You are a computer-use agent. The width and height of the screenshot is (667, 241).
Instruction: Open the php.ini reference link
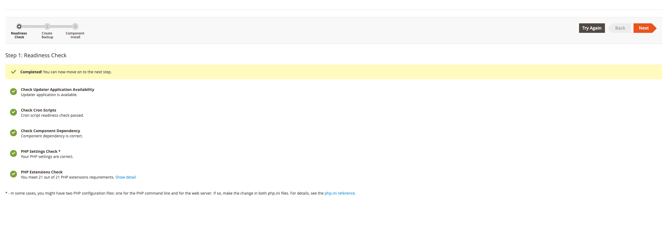(339, 193)
